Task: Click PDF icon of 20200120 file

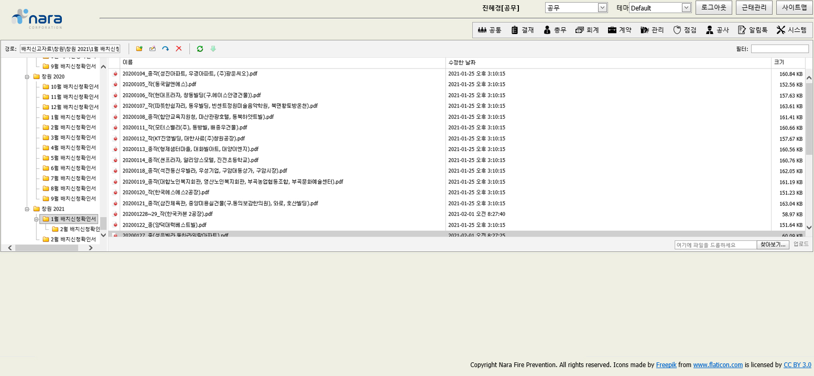Action: coord(115,193)
